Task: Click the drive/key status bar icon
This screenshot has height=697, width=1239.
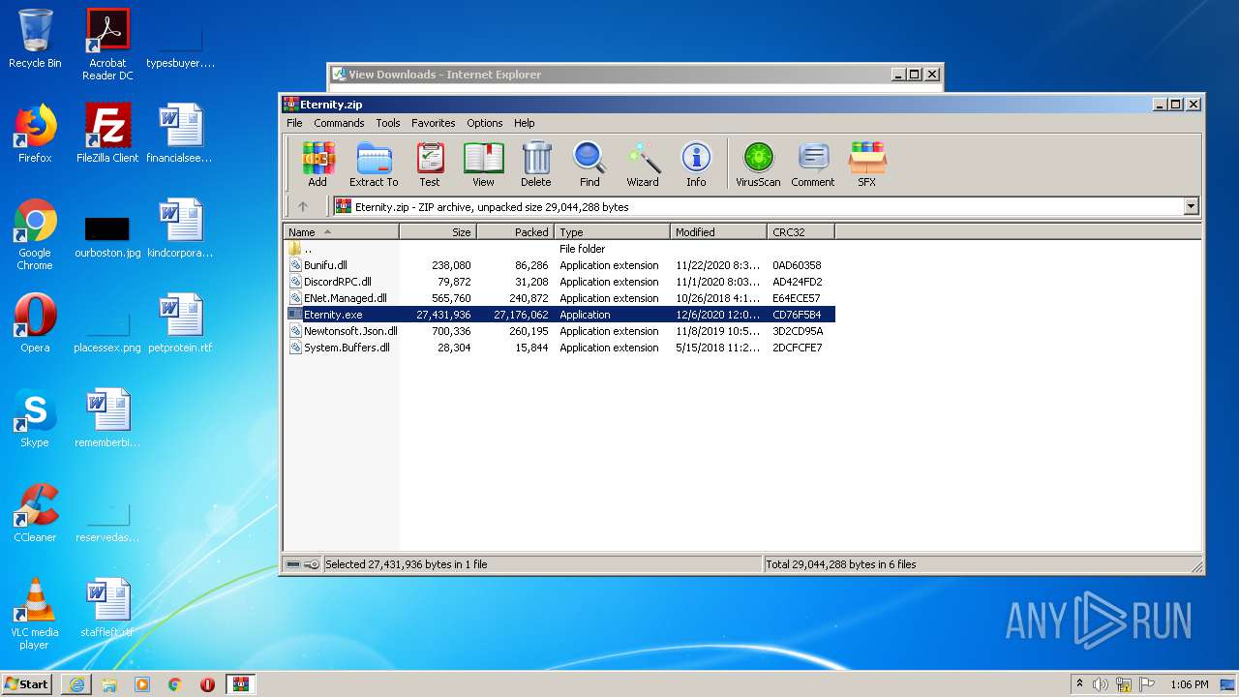Action: [x=303, y=564]
